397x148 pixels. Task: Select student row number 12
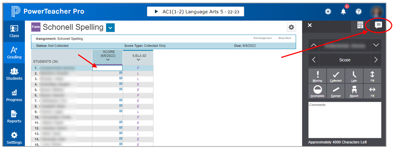point(61,128)
